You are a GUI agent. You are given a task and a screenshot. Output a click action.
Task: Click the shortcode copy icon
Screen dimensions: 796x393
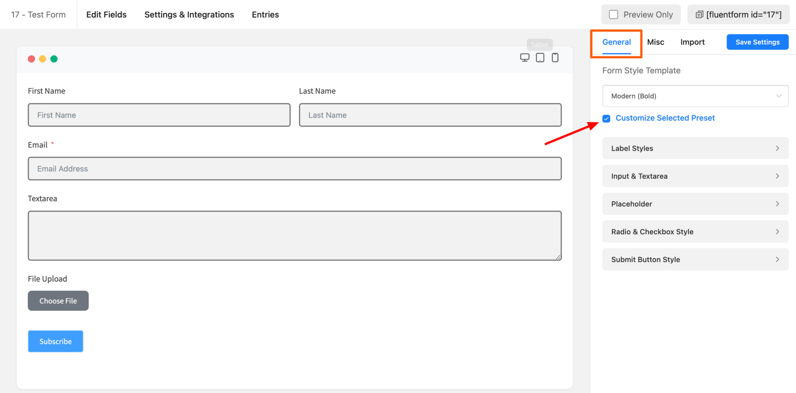[699, 14]
